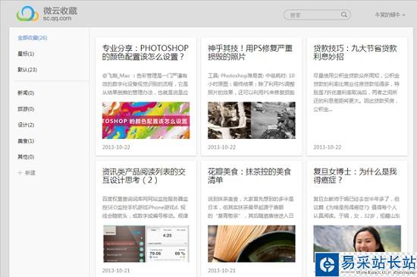Click the 微云收藏 cloud logo icon
417x277 pixels.
point(27,14)
